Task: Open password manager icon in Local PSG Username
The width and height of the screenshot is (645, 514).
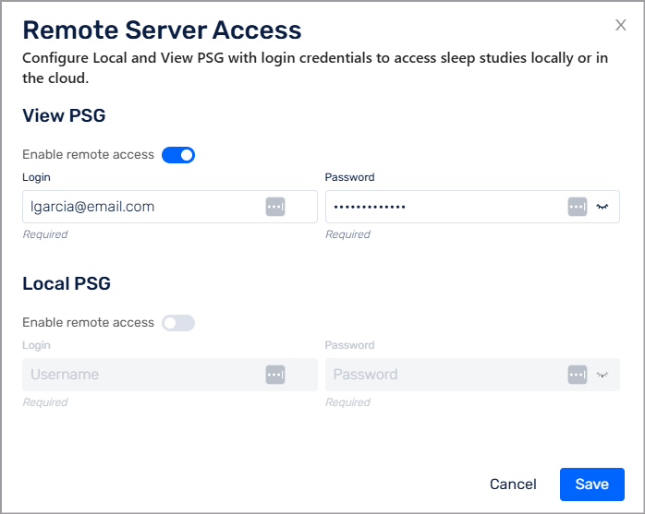Action: tap(275, 375)
